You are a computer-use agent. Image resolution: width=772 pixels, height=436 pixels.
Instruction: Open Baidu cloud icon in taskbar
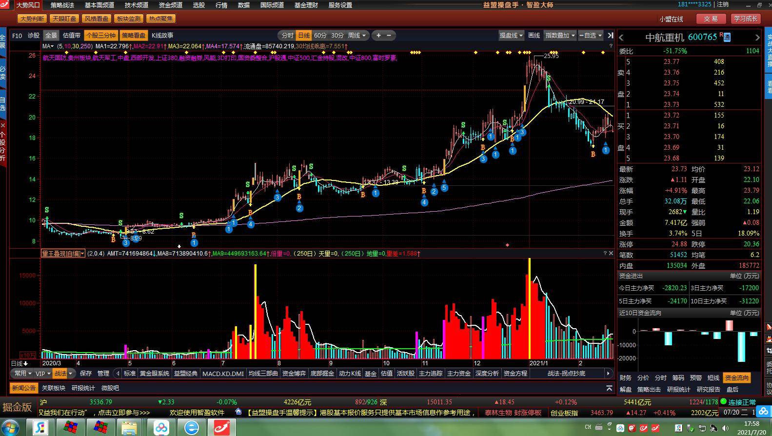click(161, 428)
